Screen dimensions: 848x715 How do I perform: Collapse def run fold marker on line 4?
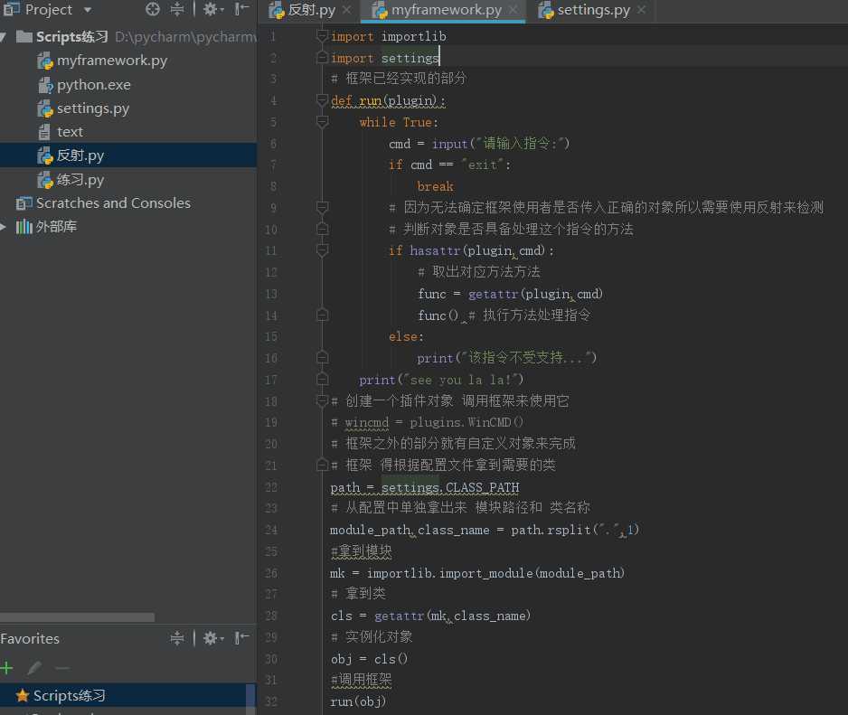tap(322, 100)
